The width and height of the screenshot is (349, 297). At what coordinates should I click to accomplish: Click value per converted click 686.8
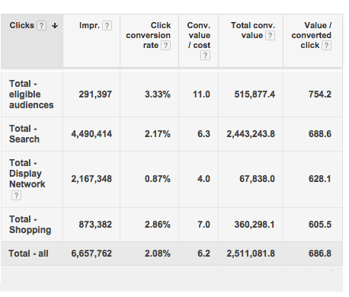[320, 254]
